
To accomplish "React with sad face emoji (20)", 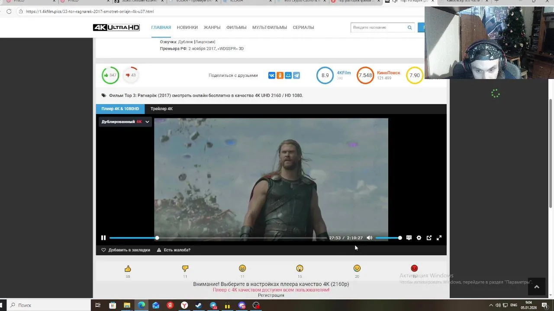I will [357, 269].
